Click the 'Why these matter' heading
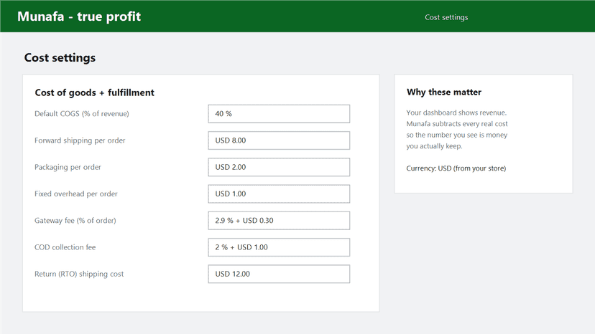The height and width of the screenshot is (334, 595). tap(444, 92)
